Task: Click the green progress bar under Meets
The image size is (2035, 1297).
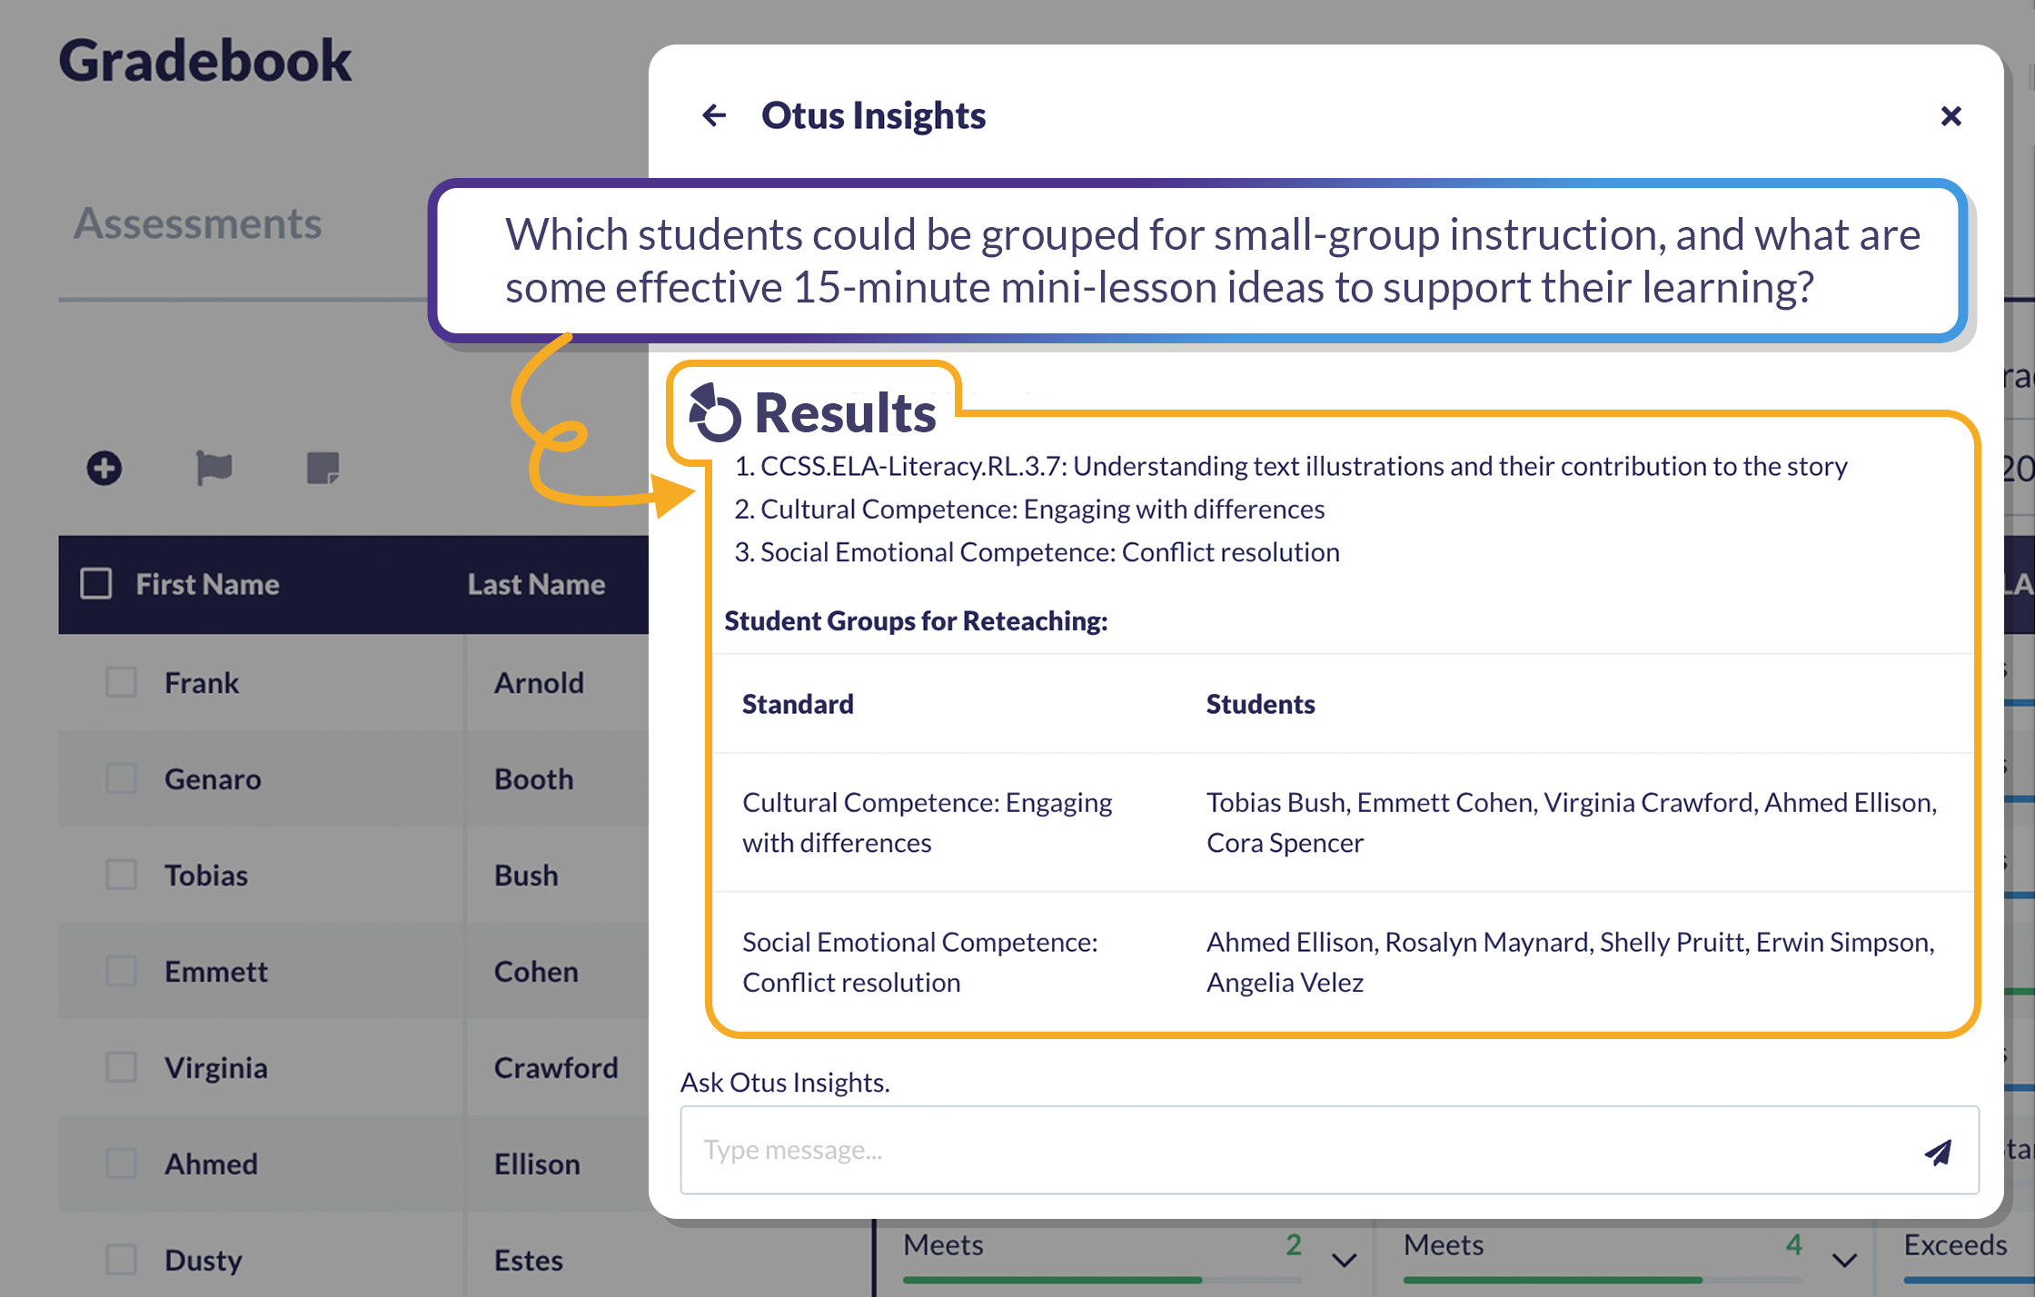Action: [1054, 1278]
